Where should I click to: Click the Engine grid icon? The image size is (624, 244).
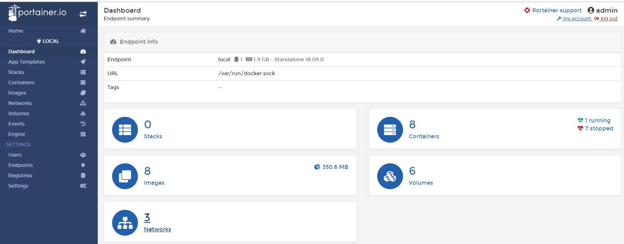pyautogui.click(x=83, y=134)
